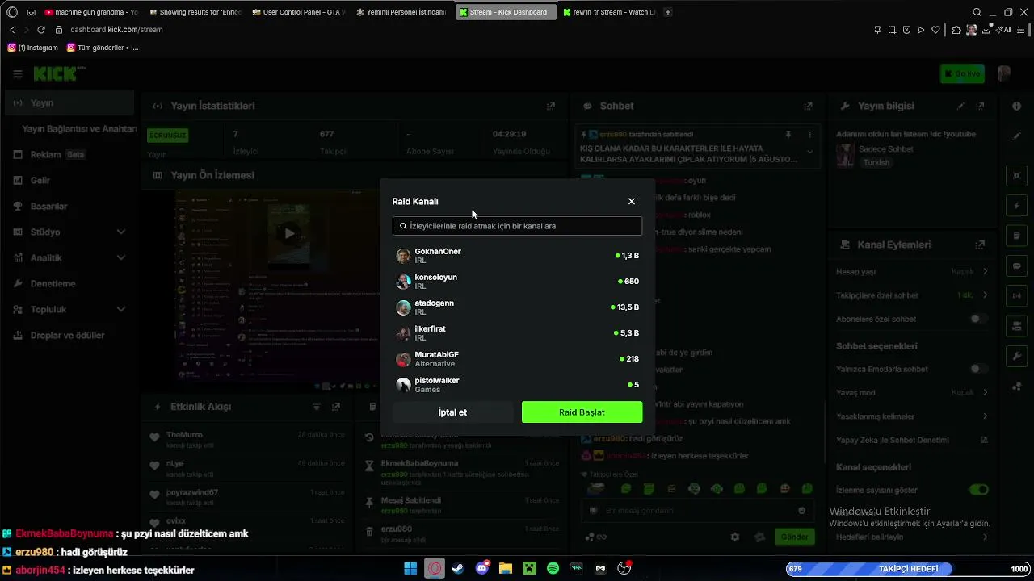The width and height of the screenshot is (1034, 581).
Task: Switch to the machine gun grandma tab
Action: pyautogui.click(x=91, y=12)
